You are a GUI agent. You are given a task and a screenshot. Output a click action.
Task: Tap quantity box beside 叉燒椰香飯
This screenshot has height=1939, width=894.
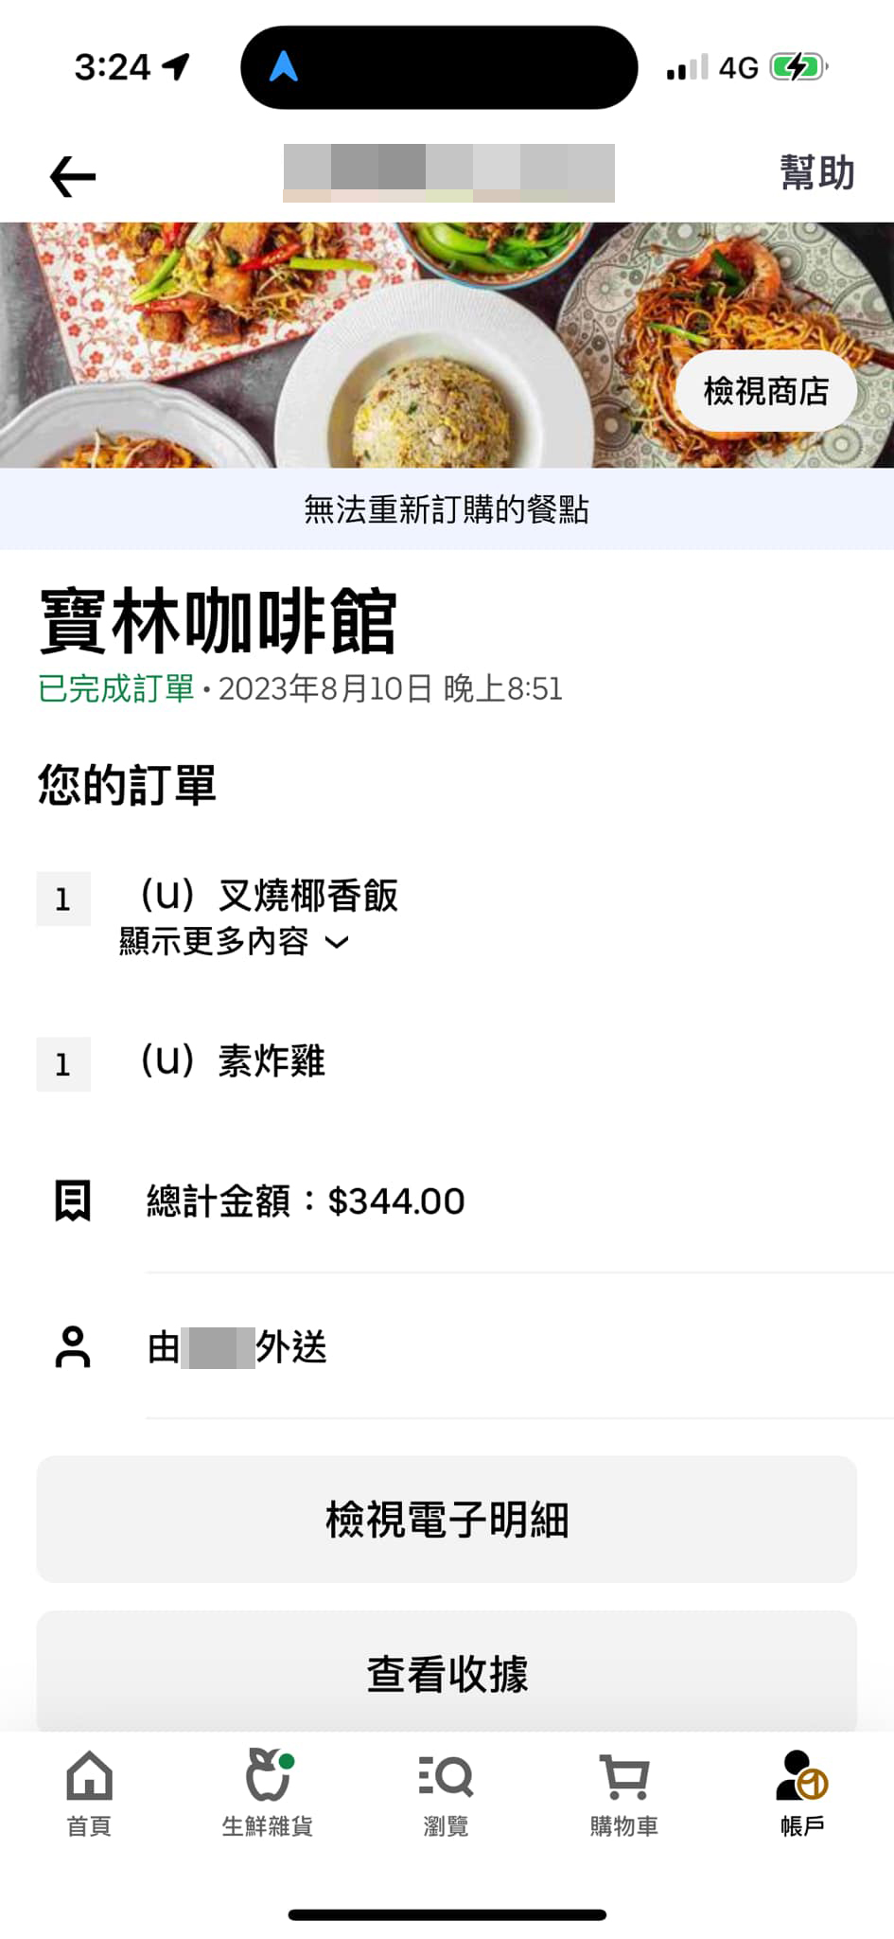click(x=63, y=898)
